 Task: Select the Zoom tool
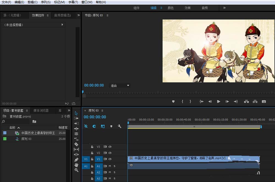[76, 170]
